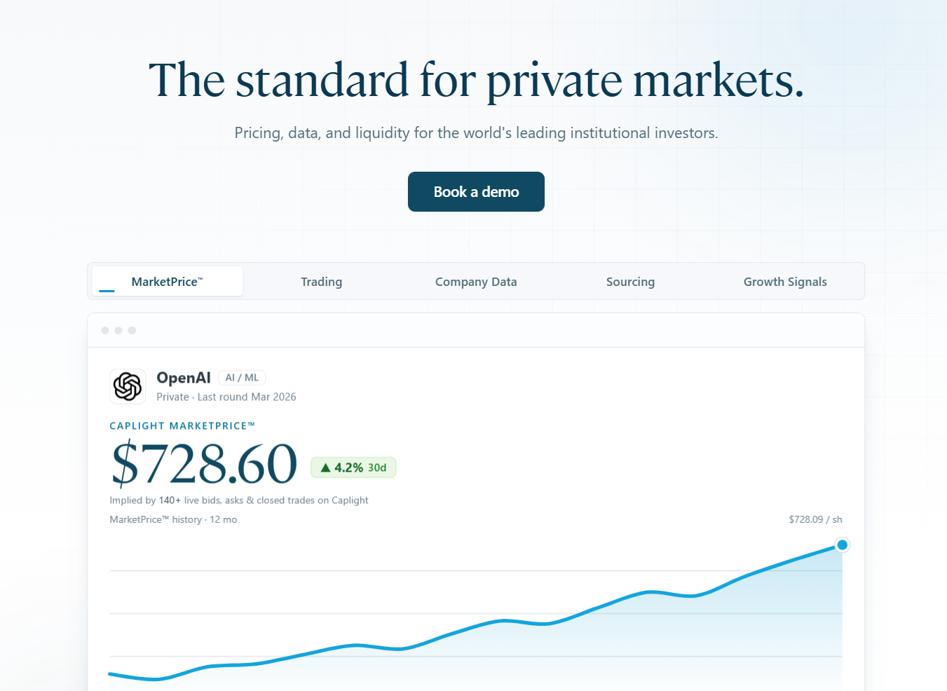
Task: Open the Company Data tab
Action: click(x=476, y=281)
